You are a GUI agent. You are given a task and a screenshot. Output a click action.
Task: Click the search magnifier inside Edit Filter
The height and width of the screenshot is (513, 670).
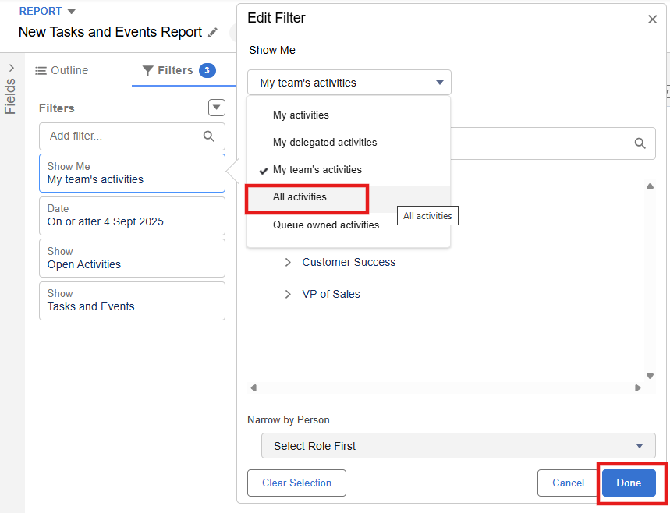coord(640,143)
